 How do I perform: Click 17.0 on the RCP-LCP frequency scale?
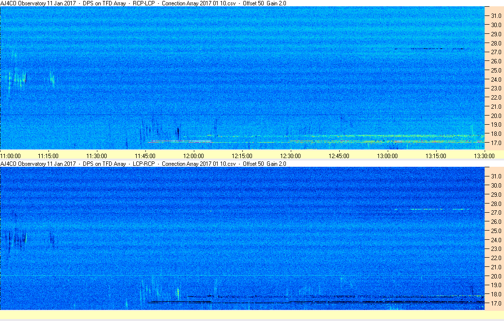point(496,143)
